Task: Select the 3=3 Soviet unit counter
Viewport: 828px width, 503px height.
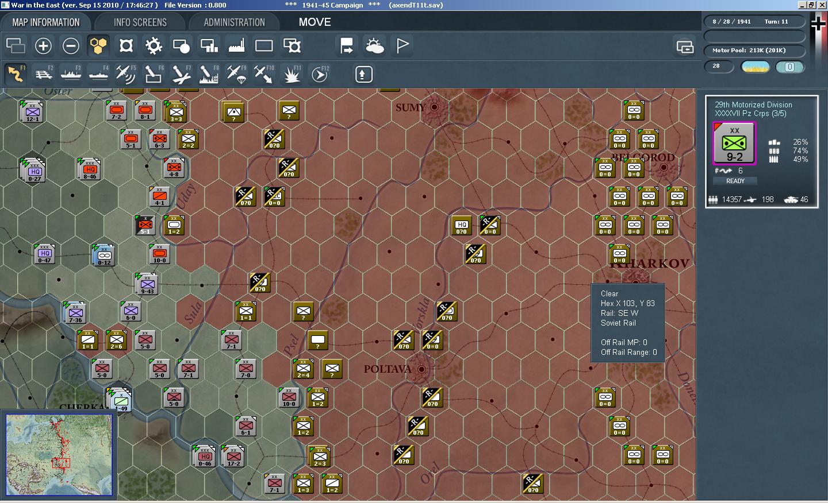Action: [176, 112]
